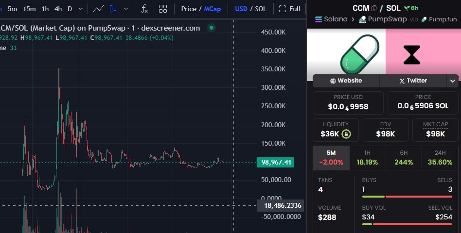Screen dimensions: 461x233
Task: Select the 5m timeframe
Action: tap(12, 9)
